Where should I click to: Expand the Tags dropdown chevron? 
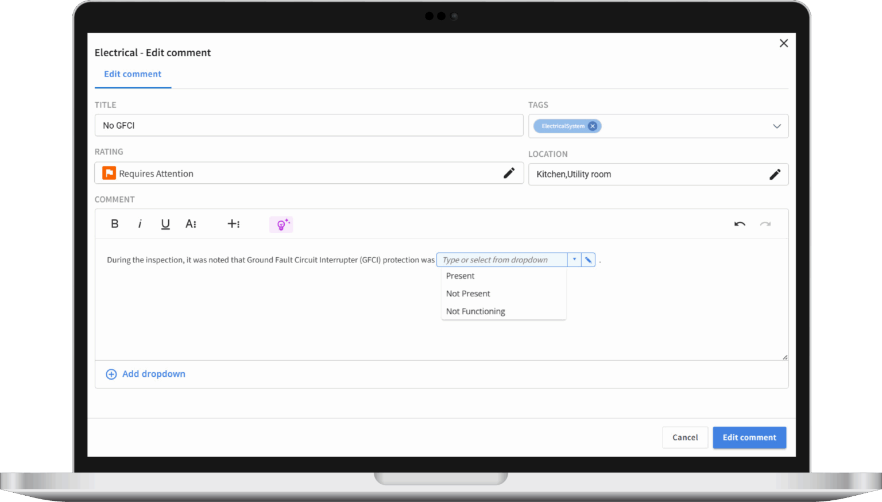(x=776, y=126)
